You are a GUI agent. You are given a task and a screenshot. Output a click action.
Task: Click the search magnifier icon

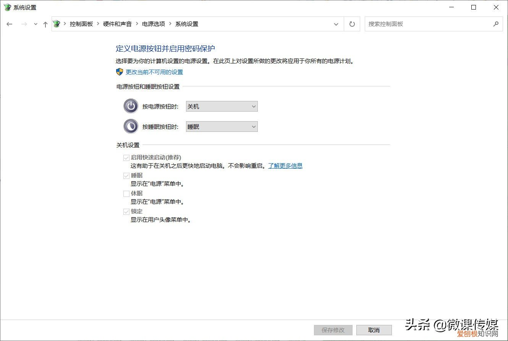point(496,24)
